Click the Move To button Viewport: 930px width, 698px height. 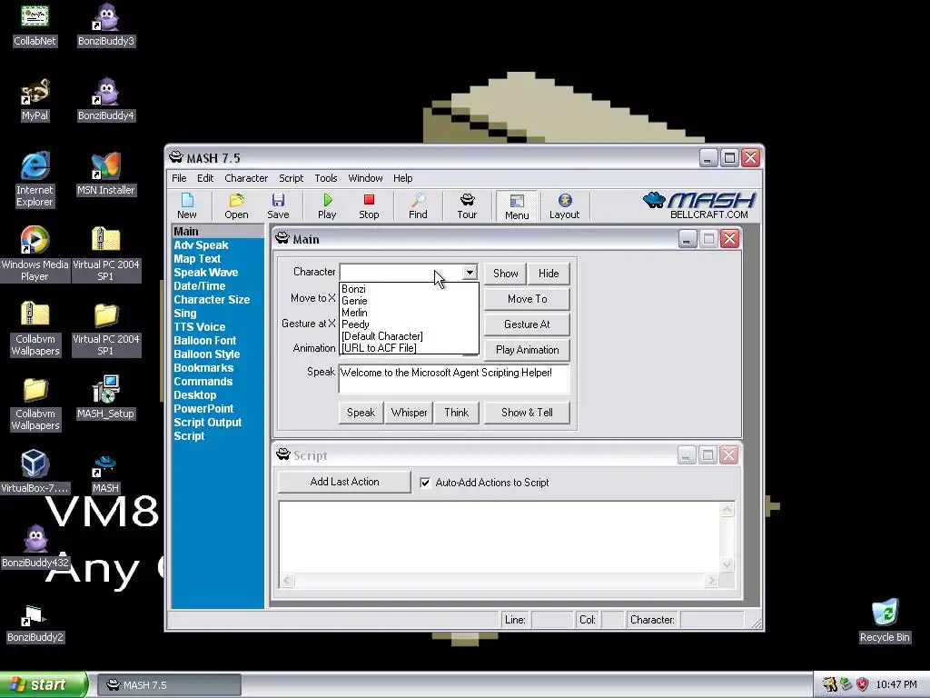528,299
